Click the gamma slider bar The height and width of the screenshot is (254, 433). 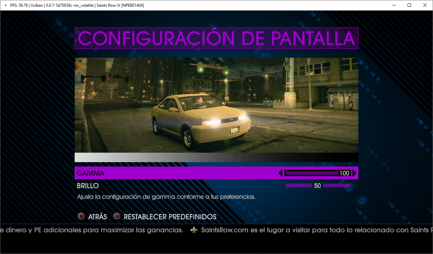pyautogui.click(x=317, y=173)
